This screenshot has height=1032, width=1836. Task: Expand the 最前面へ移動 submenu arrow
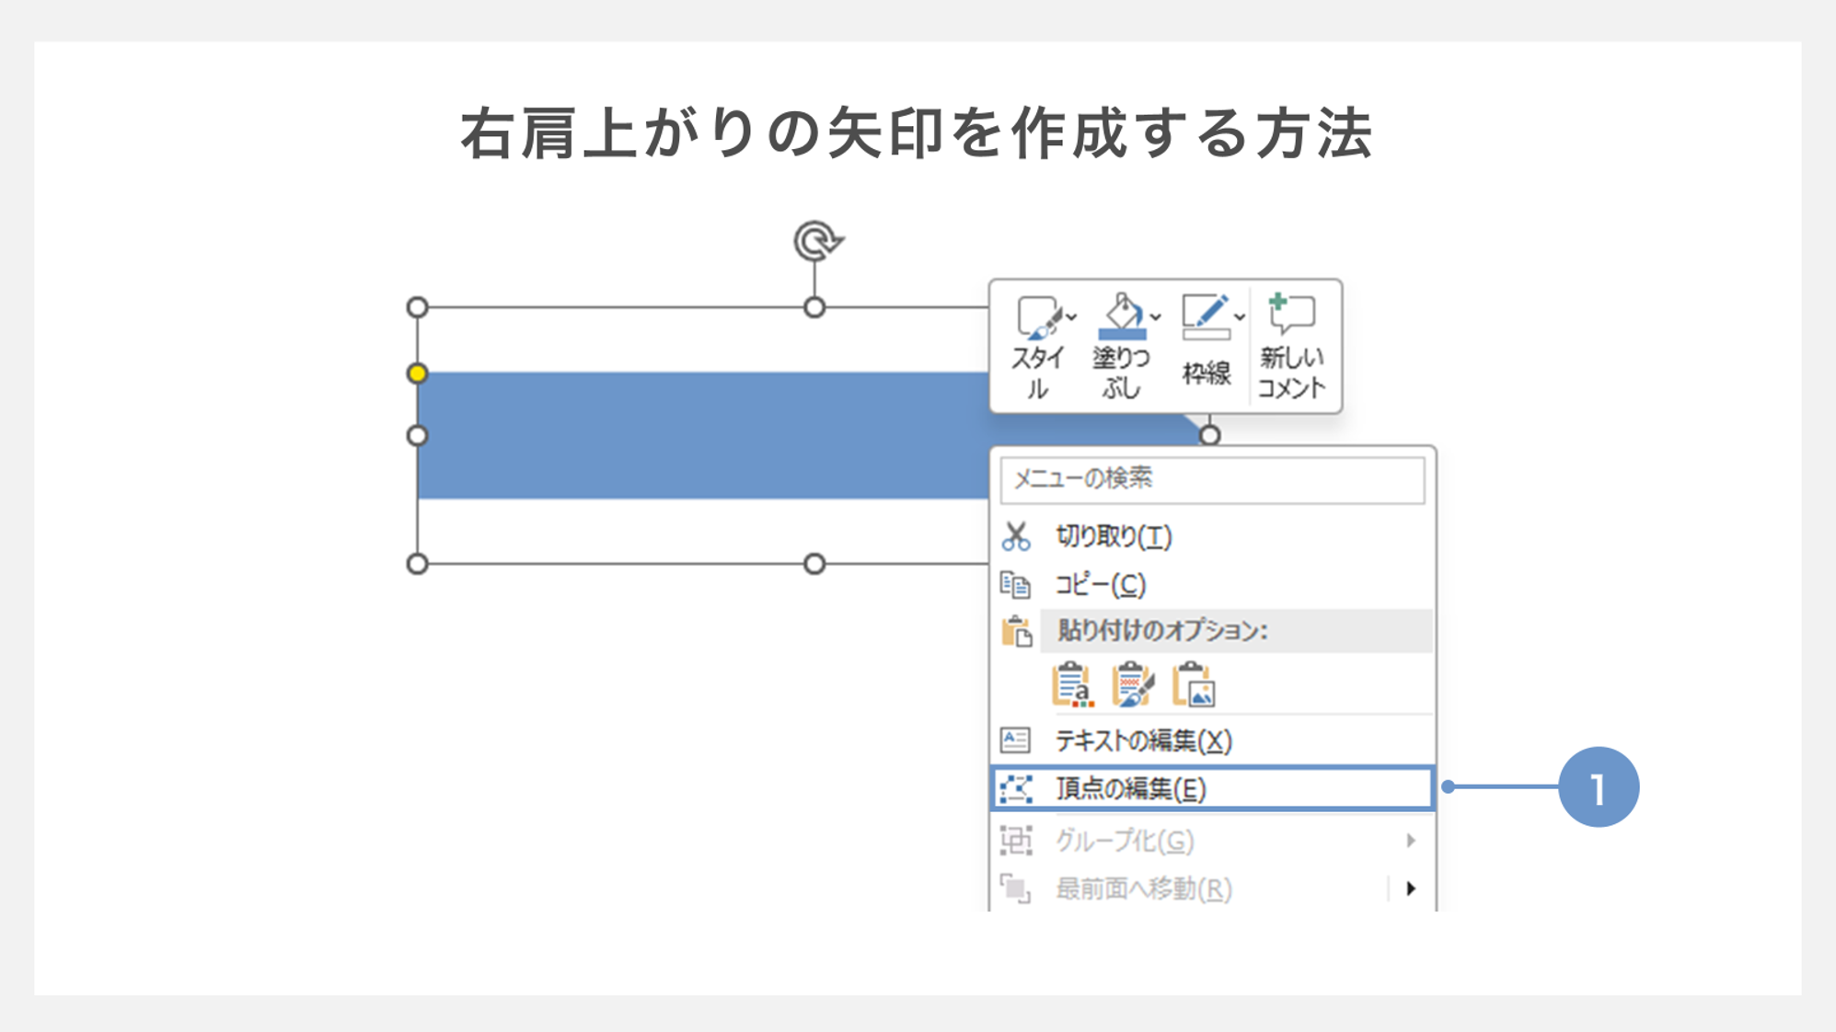pos(1411,889)
